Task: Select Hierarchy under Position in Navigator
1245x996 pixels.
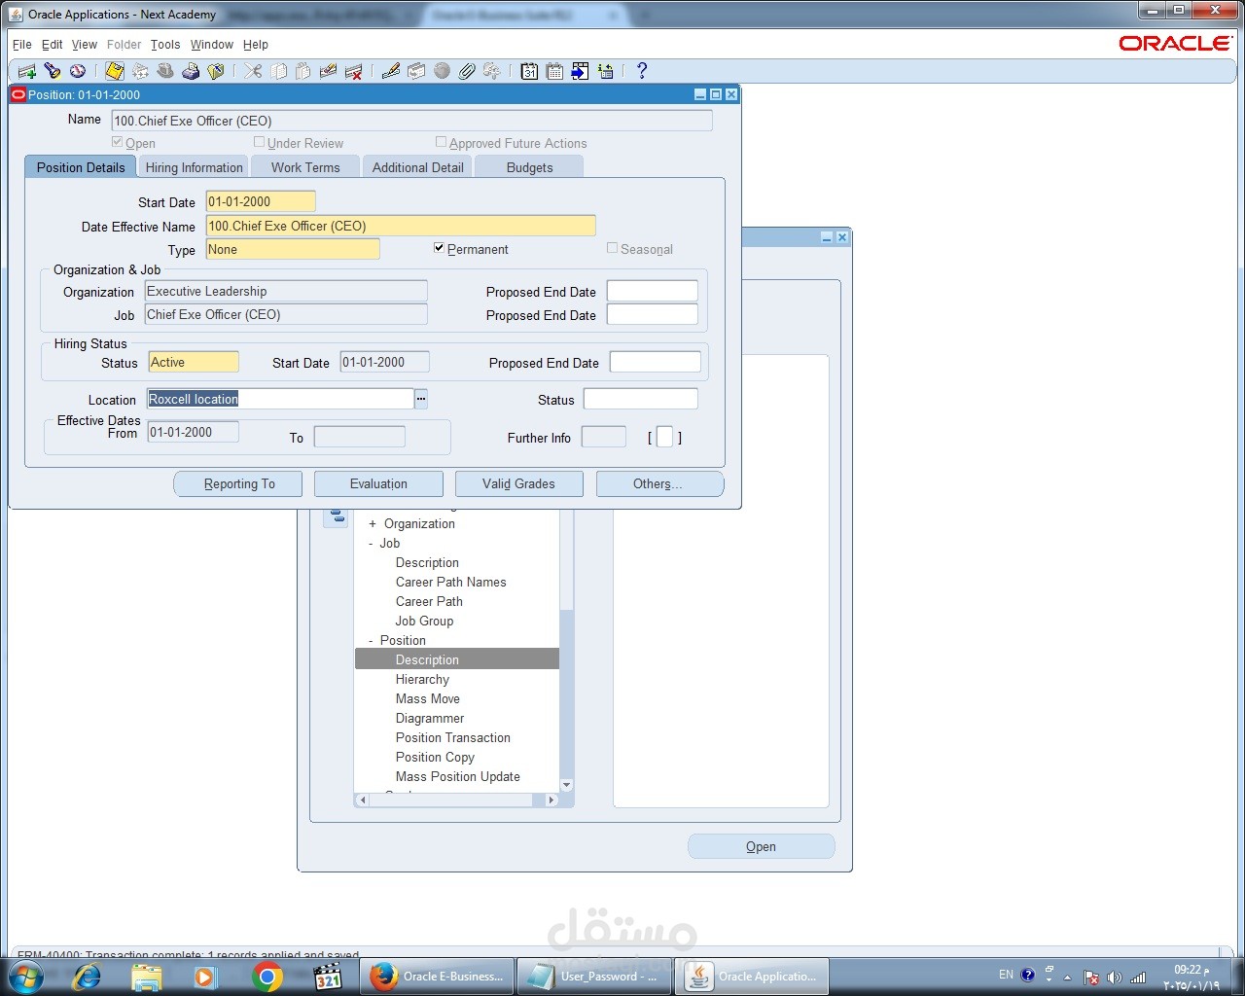Action: coord(422,679)
